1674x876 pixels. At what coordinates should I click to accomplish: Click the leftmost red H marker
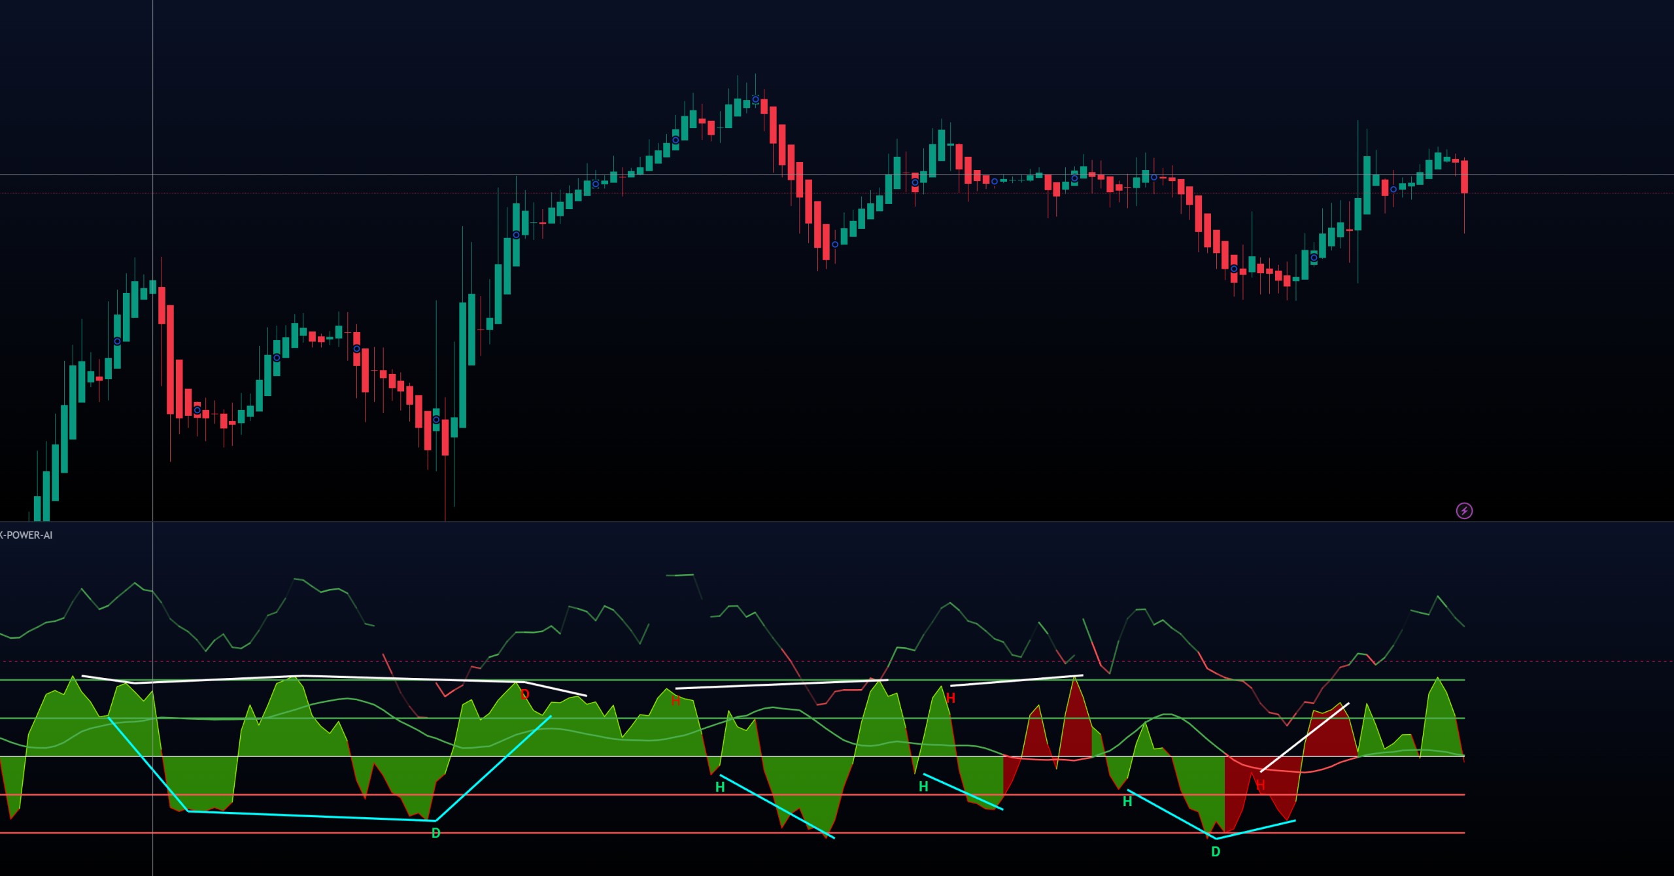(675, 701)
